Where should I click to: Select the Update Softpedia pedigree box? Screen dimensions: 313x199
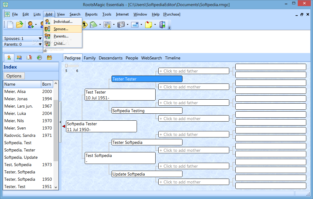[x=147, y=174]
